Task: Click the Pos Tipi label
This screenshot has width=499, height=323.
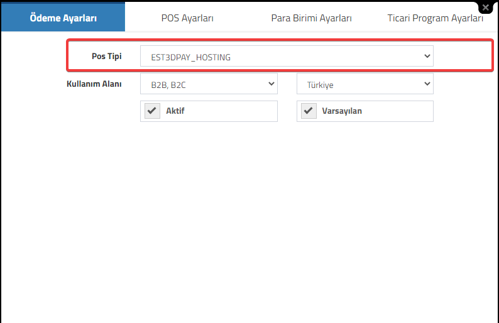Action: point(107,57)
